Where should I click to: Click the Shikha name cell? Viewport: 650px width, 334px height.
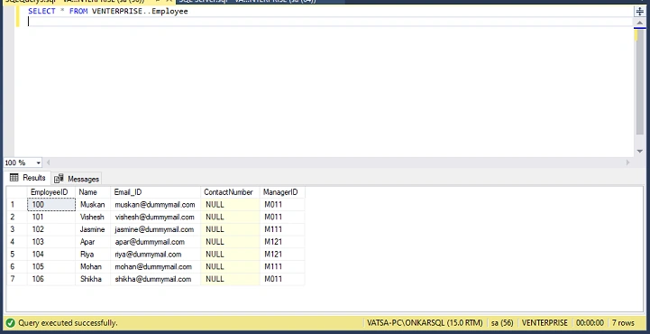click(93, 279)
